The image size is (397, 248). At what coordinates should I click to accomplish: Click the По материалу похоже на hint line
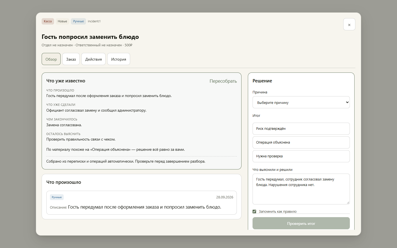click(116, 150)
